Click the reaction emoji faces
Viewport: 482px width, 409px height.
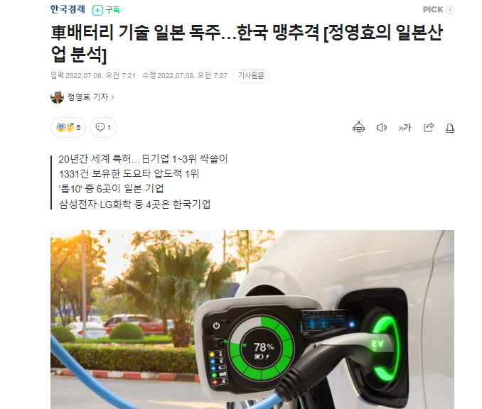click(x=65, y=127)
